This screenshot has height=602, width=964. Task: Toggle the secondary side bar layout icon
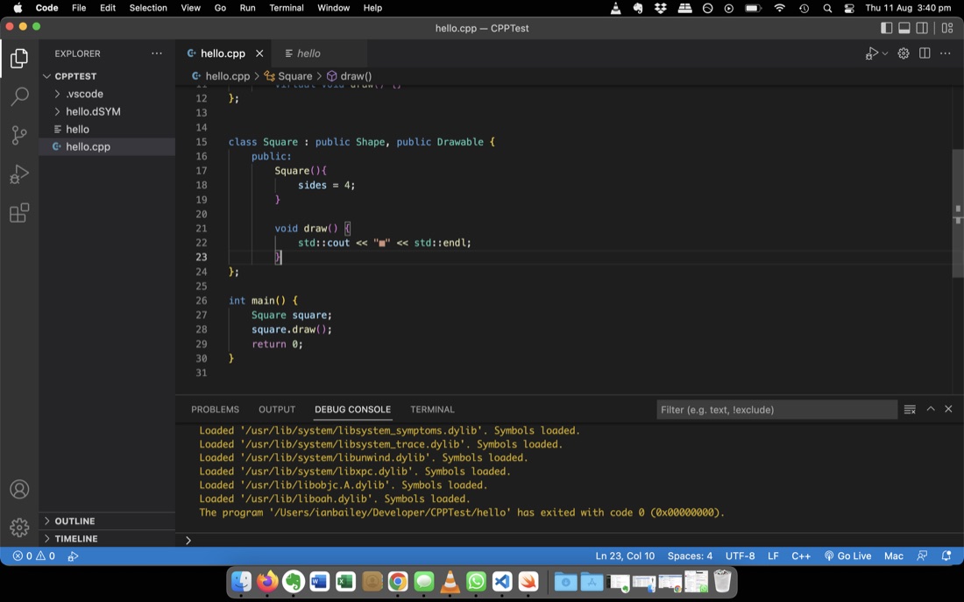click(922, 28)
